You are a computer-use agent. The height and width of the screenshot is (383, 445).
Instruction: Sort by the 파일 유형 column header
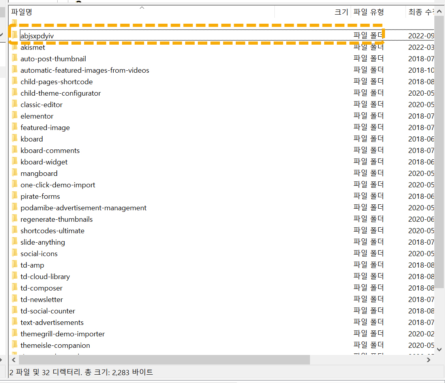click(x=378, y=12)
